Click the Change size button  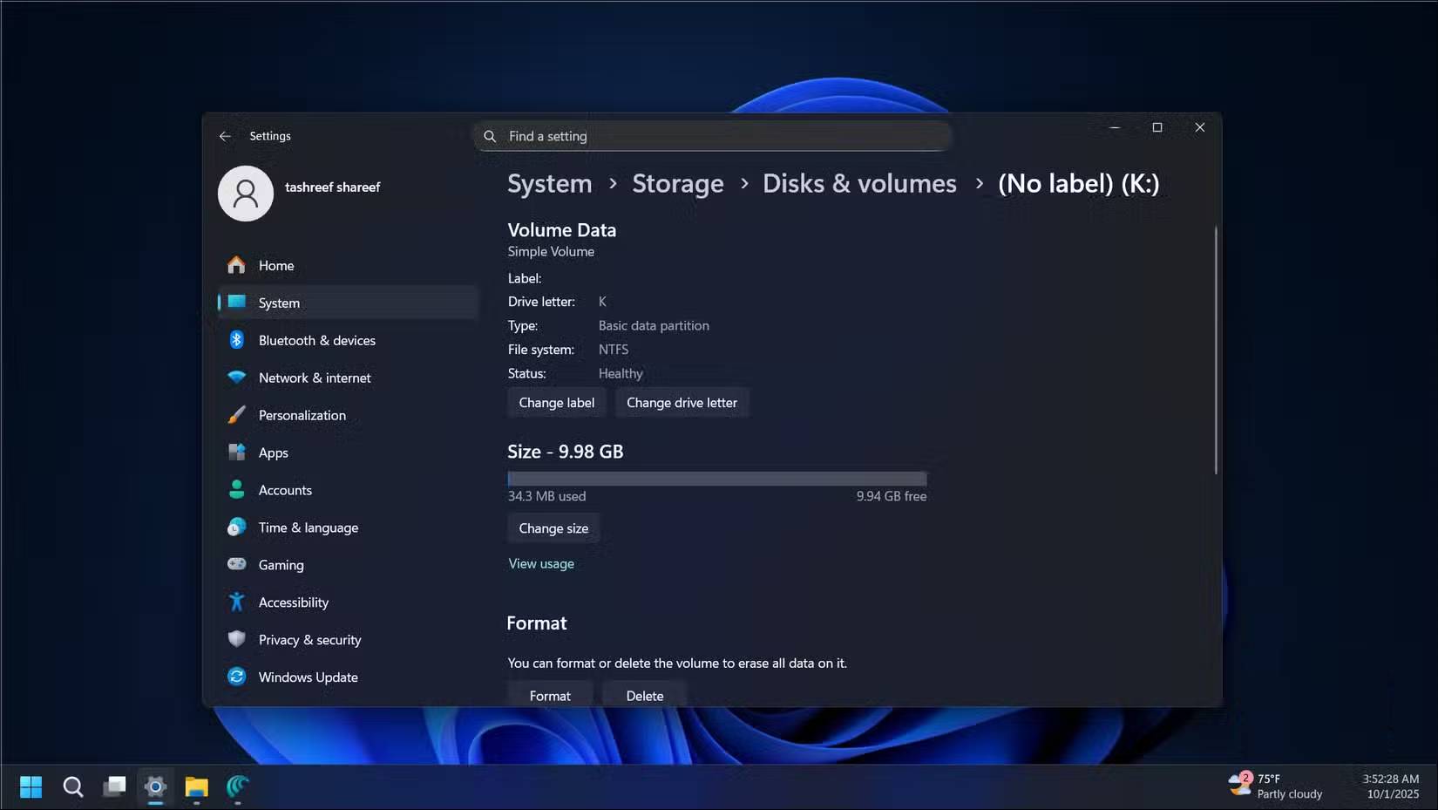click(x=553, y=528)
